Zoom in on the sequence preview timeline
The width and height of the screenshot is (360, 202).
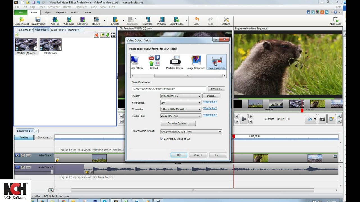[x=339, y=116]
